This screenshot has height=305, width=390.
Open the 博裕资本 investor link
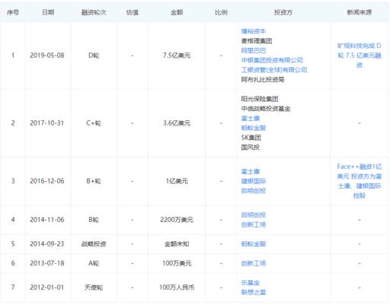click(253, 31)
